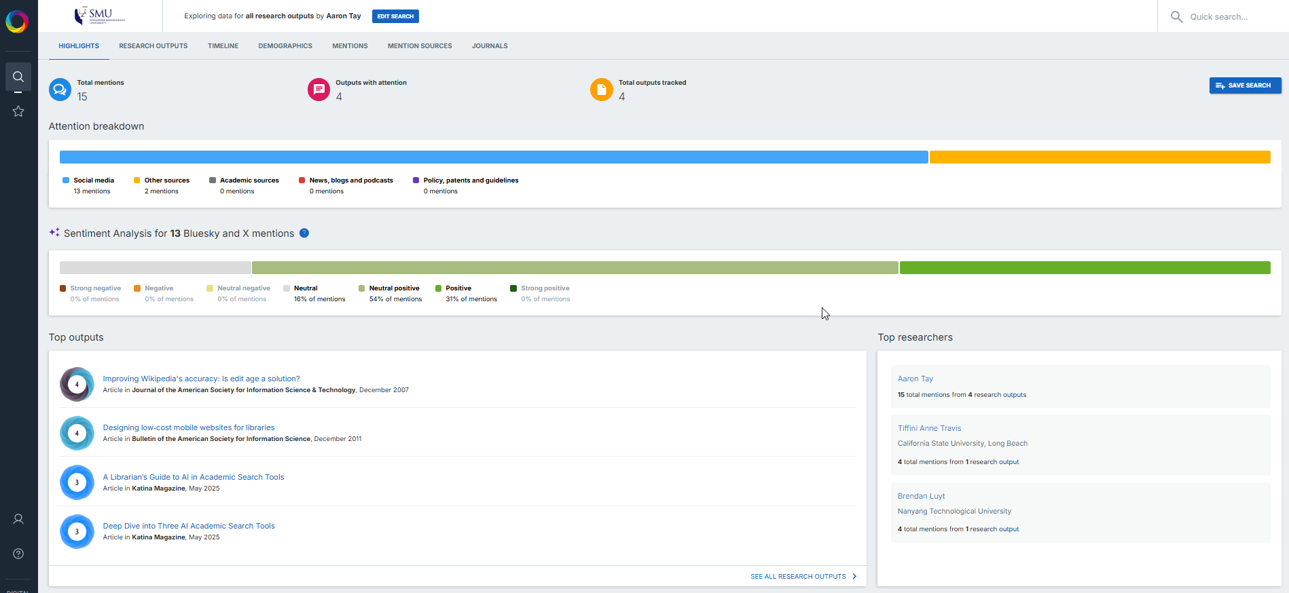The width and height of the screenshot is (1289, 593).
Task: Go to the Mentions tab
Action: 350,46
